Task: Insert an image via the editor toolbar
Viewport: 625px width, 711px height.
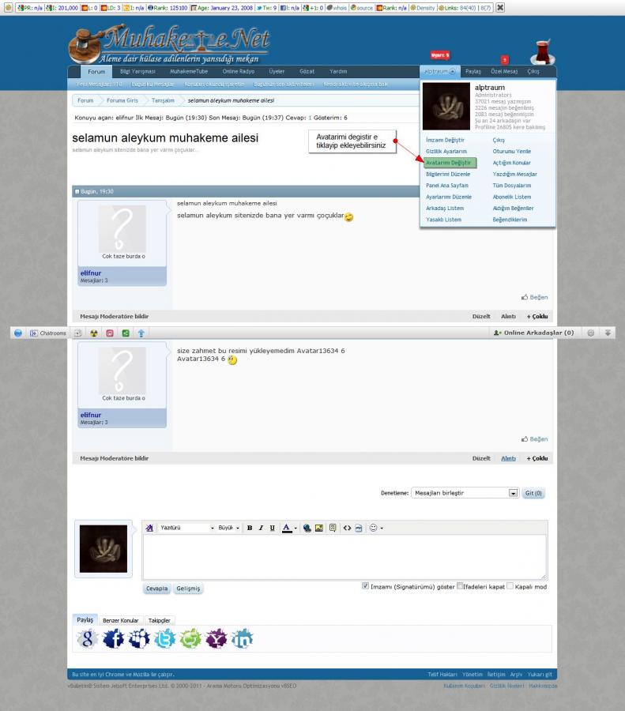Action: pyautogui.click(x=320, y=528)
